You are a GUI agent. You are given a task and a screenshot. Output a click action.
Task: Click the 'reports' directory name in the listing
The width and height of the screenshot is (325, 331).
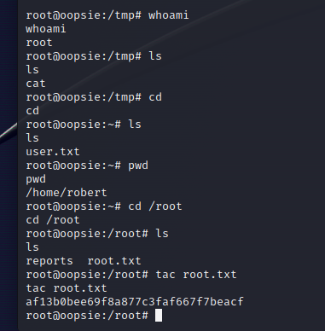coord(49,262)
